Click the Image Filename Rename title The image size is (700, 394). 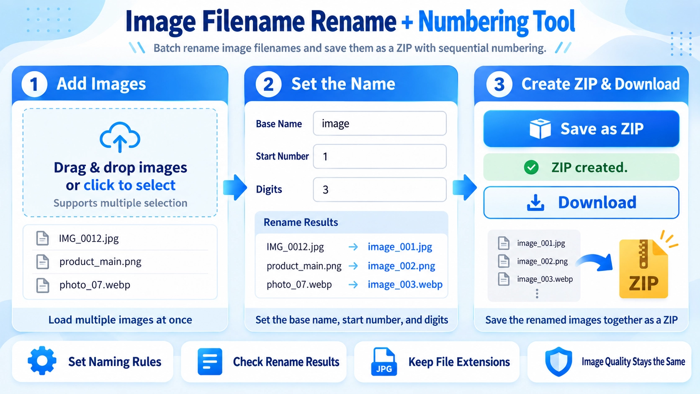coord(261,21)
